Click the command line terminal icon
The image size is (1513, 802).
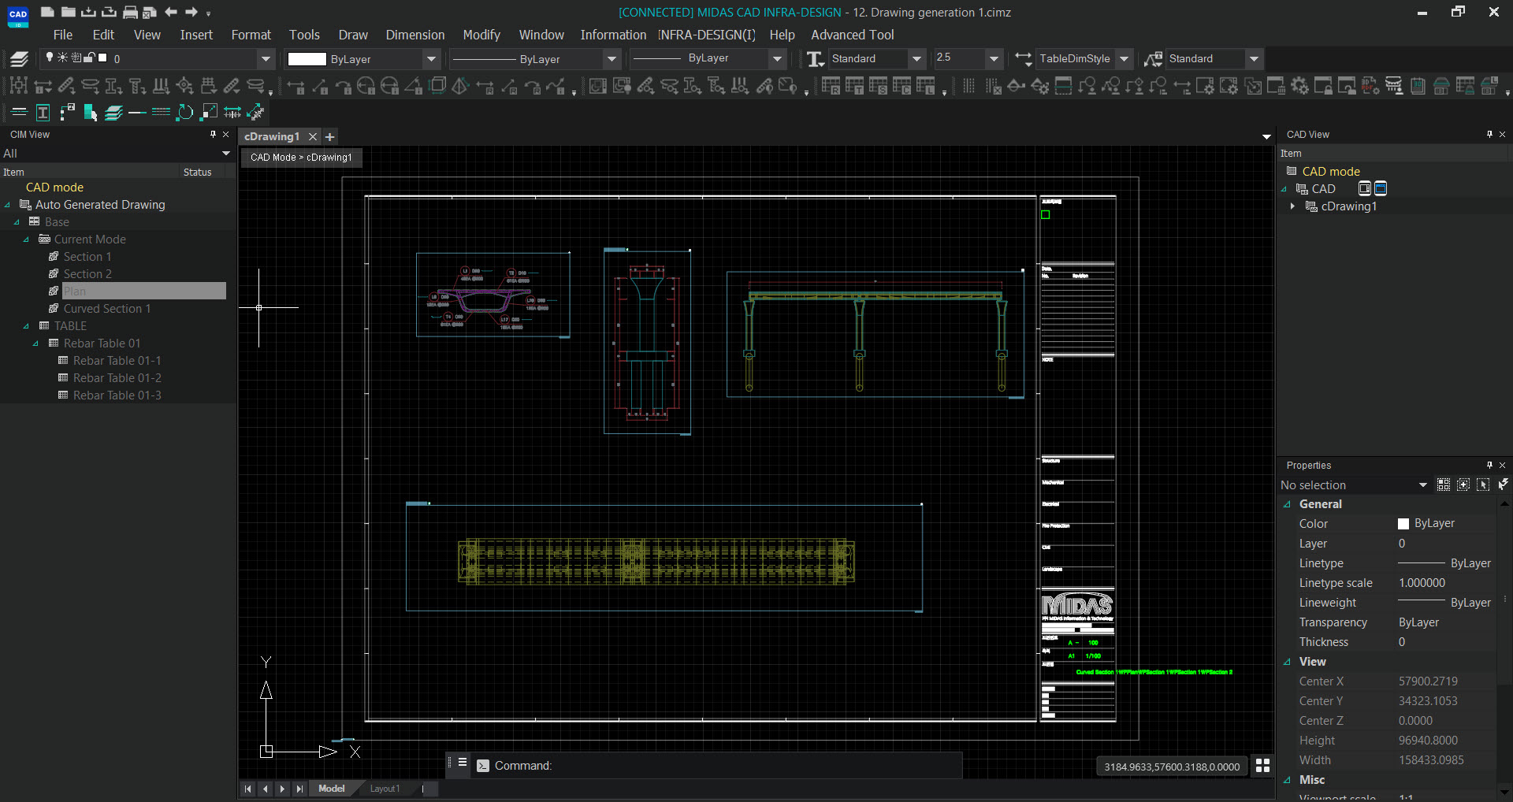coord(483,766)
